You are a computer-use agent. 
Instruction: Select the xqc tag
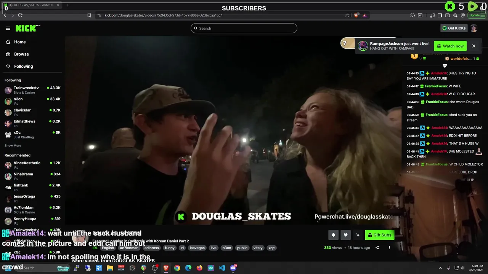pos(271,248)
